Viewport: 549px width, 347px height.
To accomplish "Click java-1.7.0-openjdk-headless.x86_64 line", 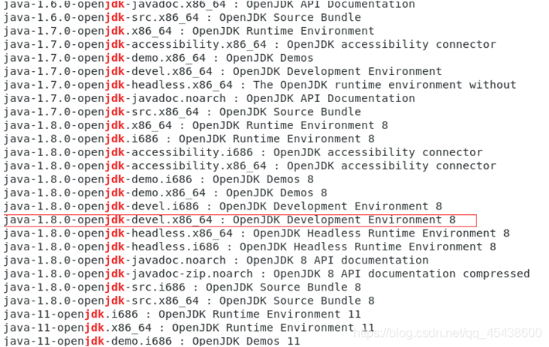I will (x=260, y=85).
